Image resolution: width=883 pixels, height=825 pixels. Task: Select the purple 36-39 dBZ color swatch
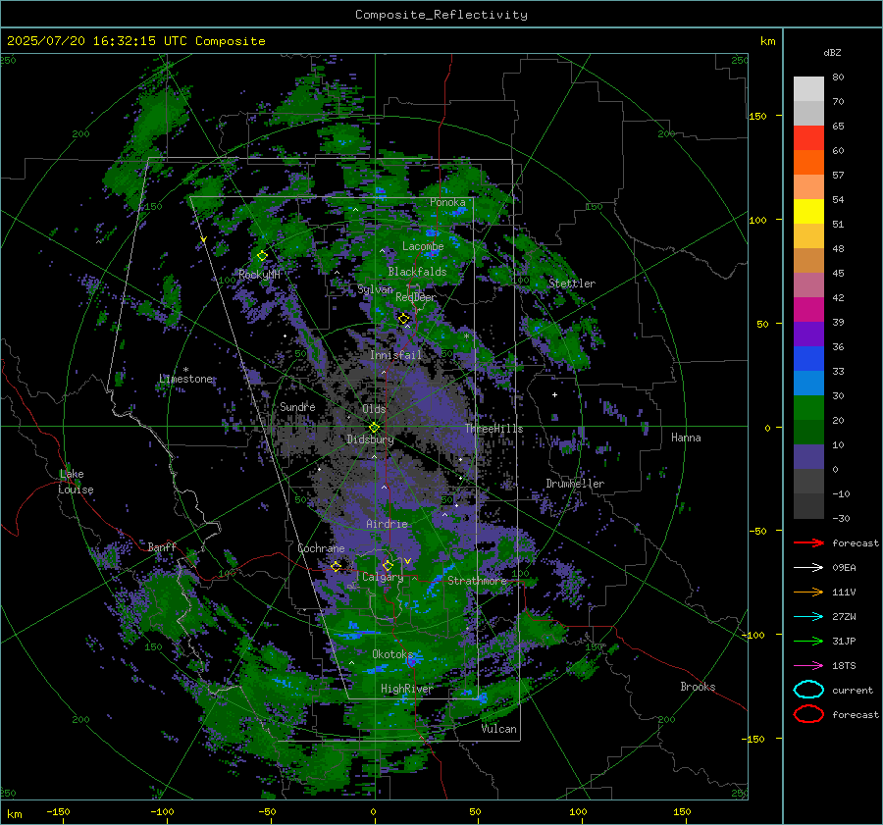pos(808,335)
